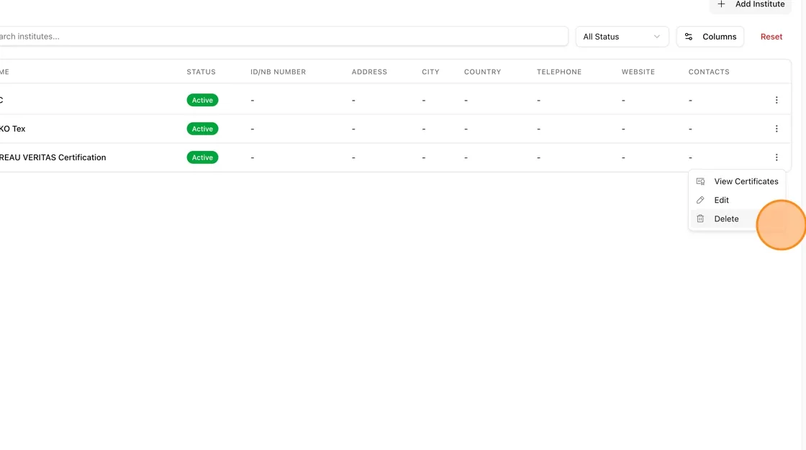806x450 pixels.
Task: Click the sliders icon in Columns button
Action: point(689,37)
